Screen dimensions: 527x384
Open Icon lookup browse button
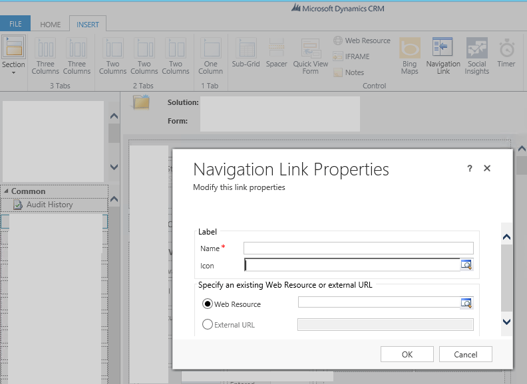[x=466, y=265]
